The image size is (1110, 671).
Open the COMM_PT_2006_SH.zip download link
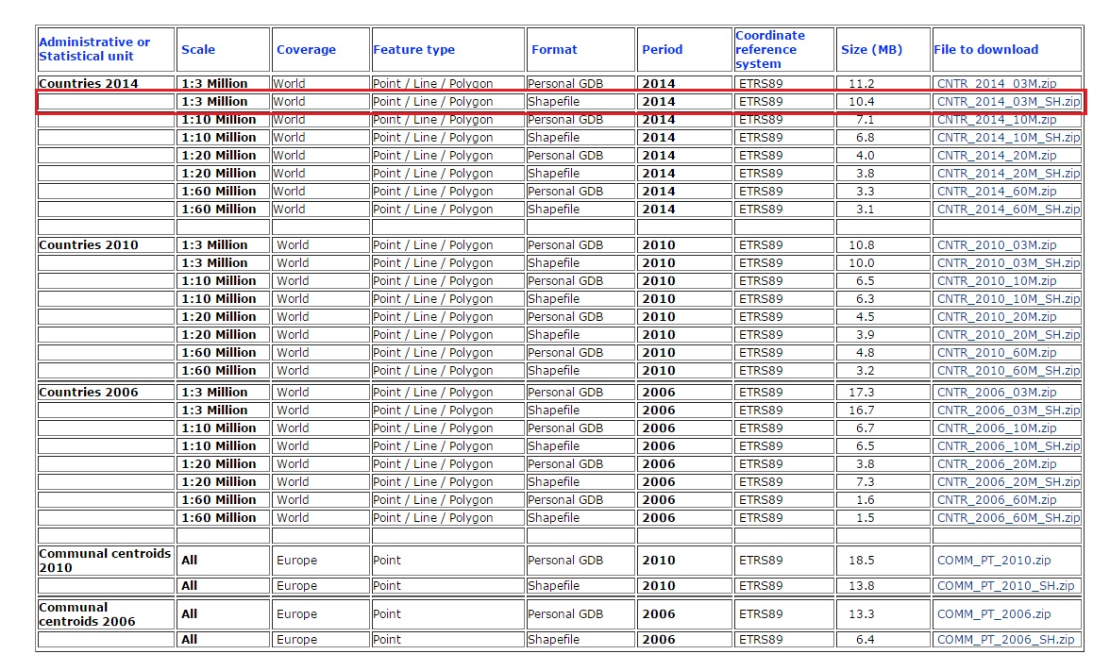996,639
